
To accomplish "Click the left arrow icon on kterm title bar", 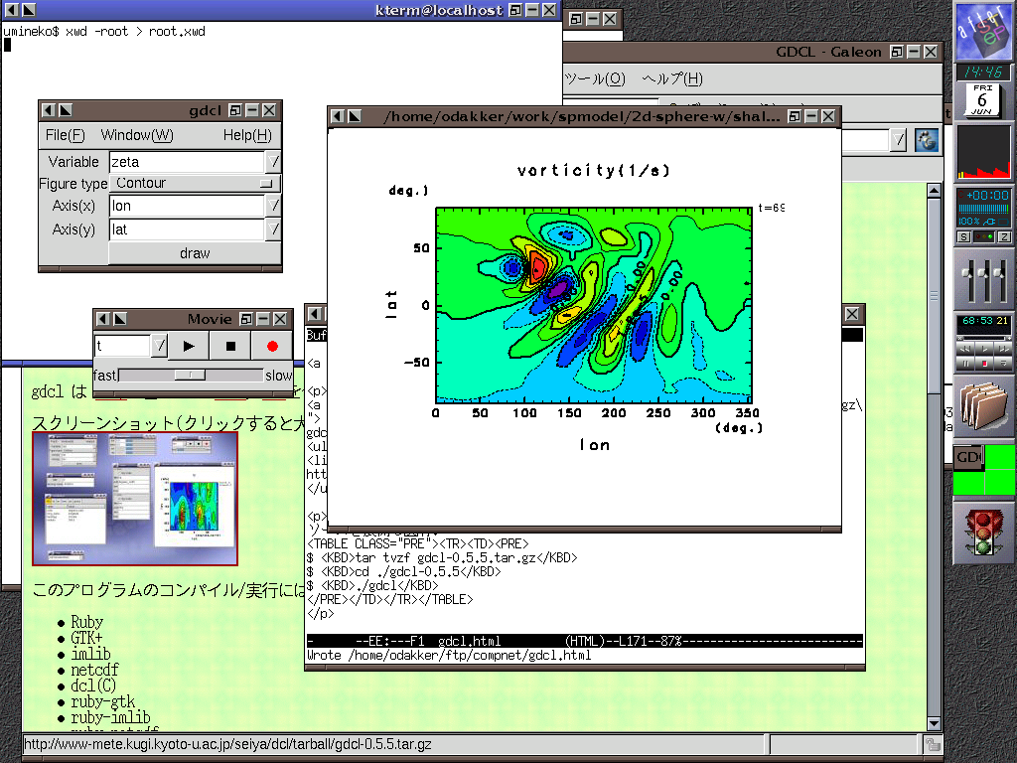I will point(12,10).
